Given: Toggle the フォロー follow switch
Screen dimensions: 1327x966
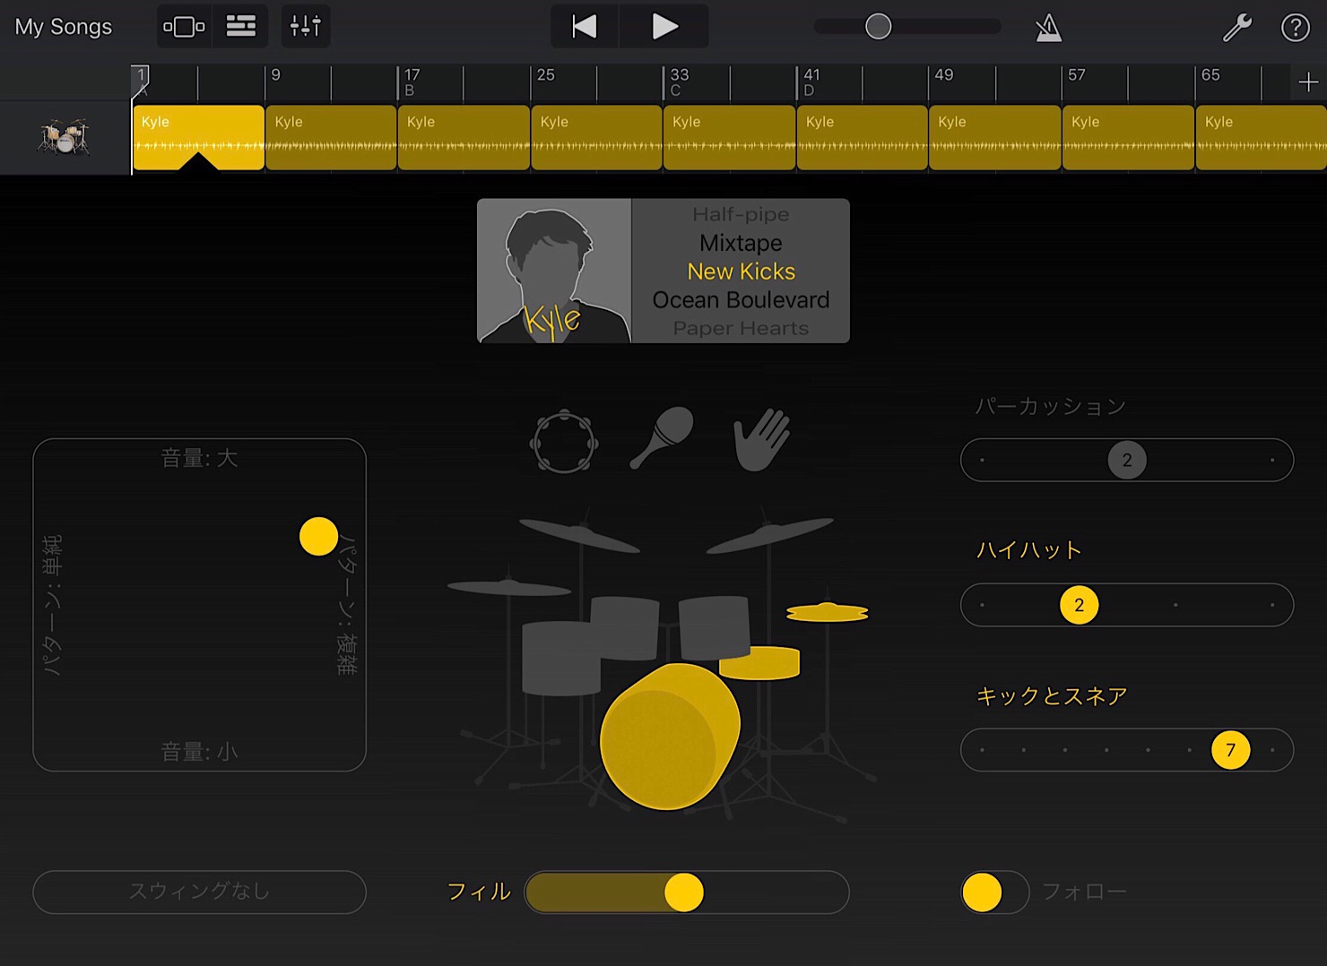Looking at the screenshot, I should click(x=994, y=893).
